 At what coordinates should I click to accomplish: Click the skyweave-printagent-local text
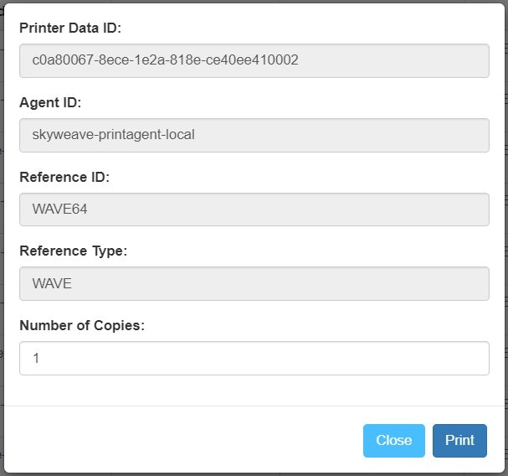(113, 135)
